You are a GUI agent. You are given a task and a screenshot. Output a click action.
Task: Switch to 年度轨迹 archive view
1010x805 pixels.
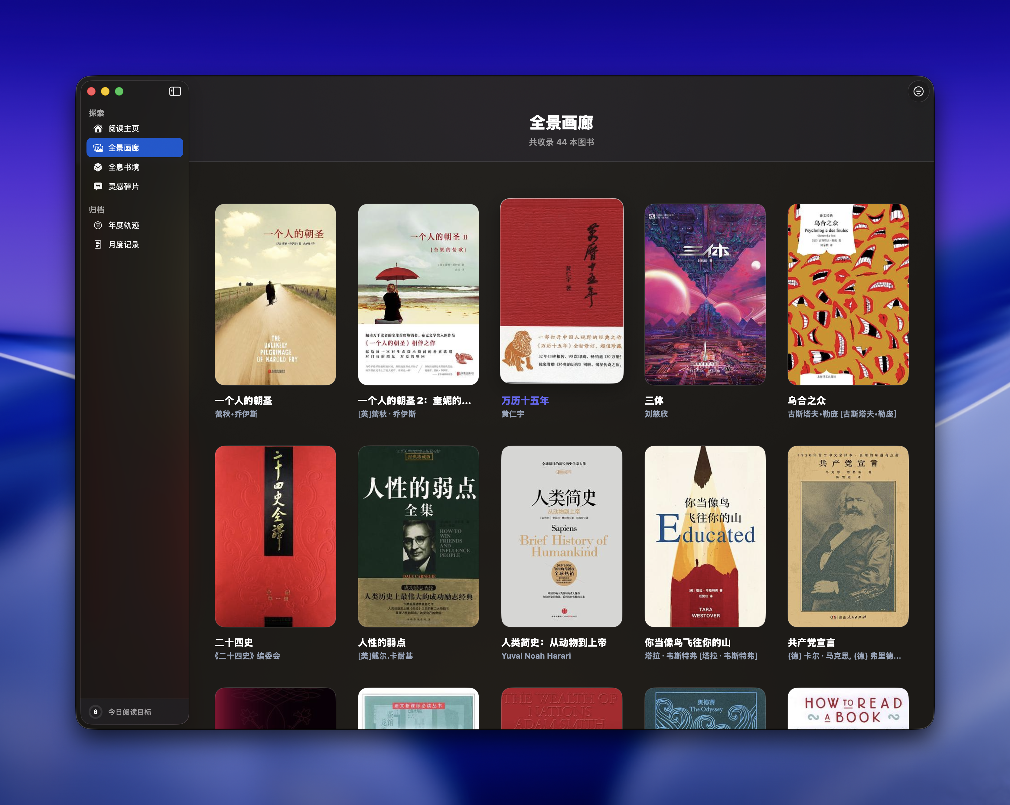tap(135, 225)
